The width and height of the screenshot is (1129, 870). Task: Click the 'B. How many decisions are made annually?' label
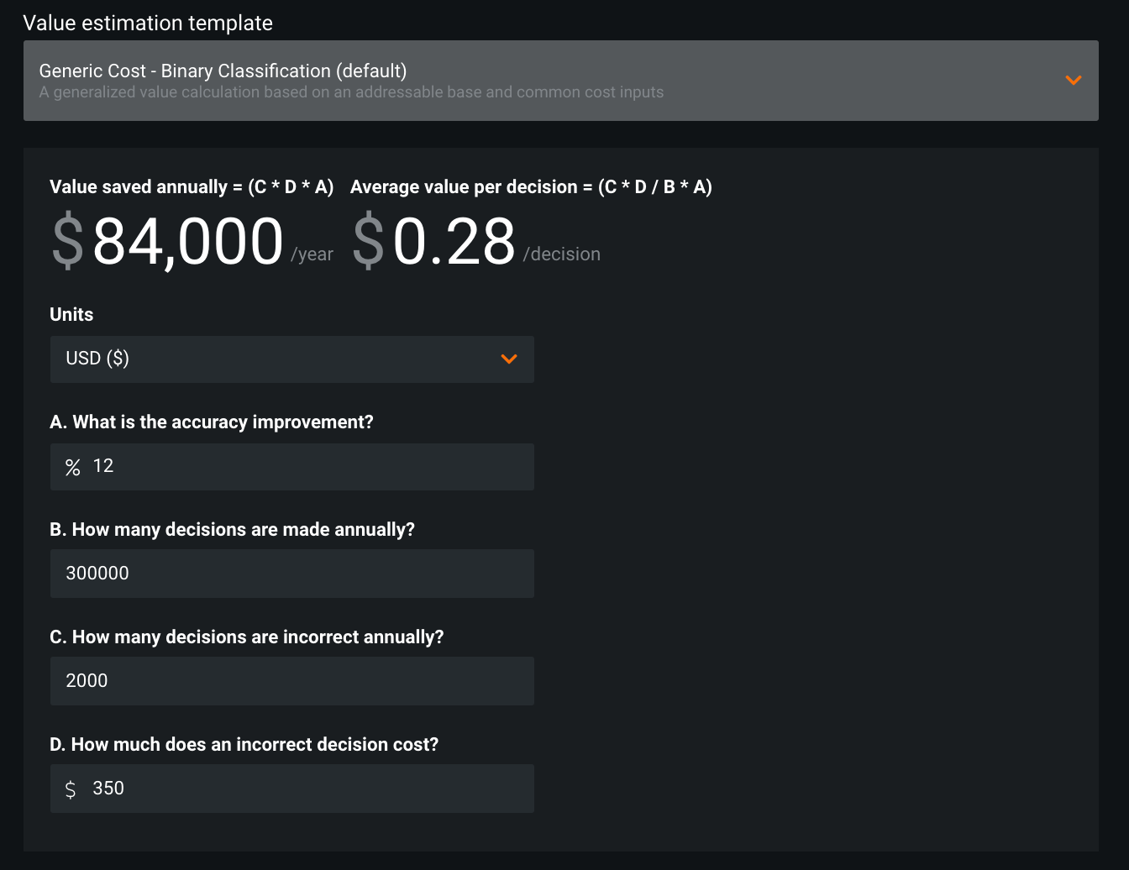click(x=232, y=529)
